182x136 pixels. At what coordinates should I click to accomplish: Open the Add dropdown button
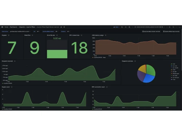pos(116,27)
